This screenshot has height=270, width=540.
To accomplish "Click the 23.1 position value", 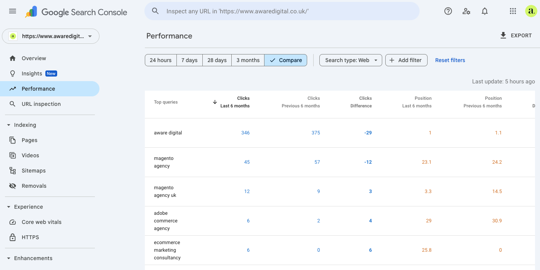I will tap(427, 162).
